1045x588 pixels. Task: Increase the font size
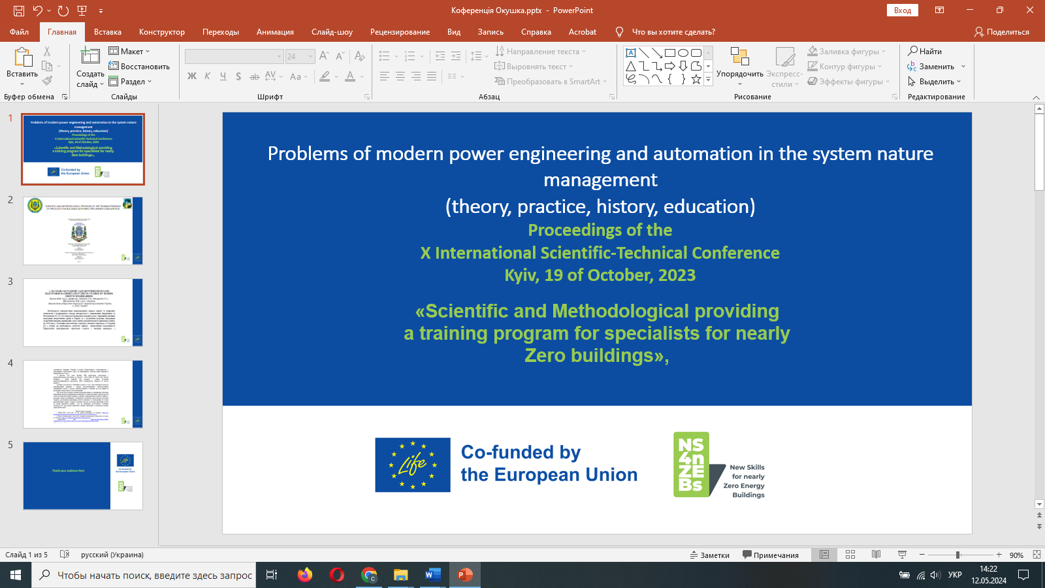(324, 56)
